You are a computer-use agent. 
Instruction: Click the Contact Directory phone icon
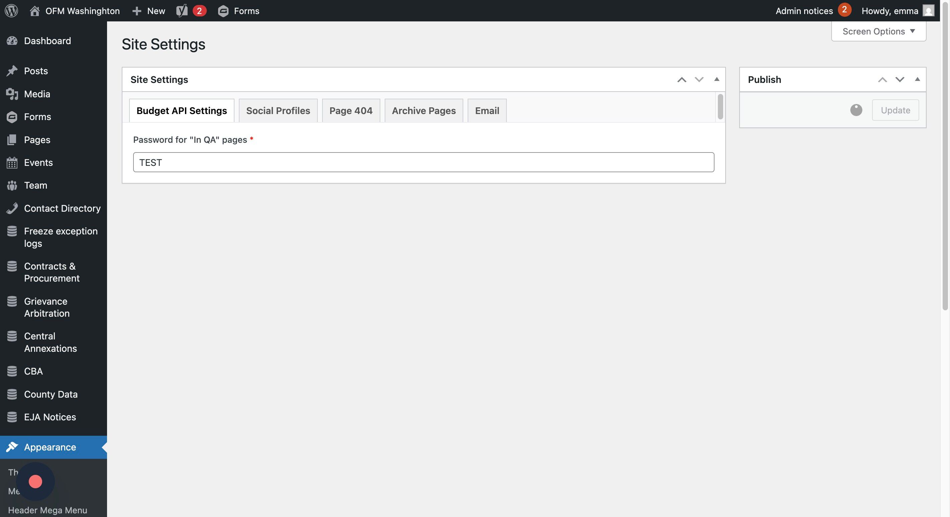(12, 208)
